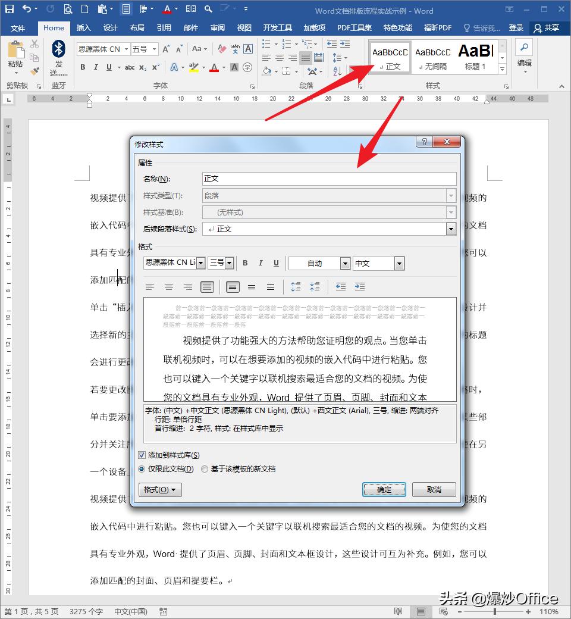
Task: Toggle bold formatting in the Font group
Action: [x=83, y=67]
